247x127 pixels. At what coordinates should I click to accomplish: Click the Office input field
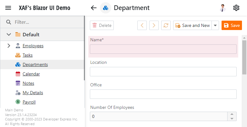coord(163,94)
